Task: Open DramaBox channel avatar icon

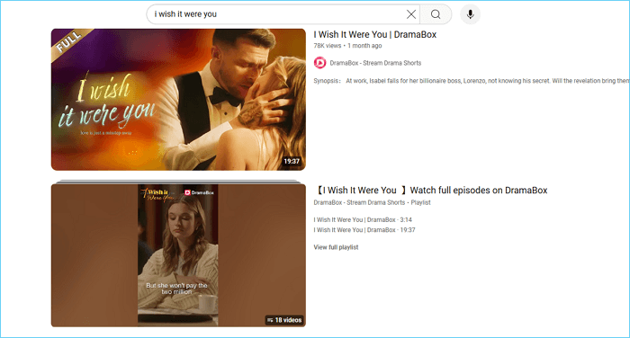Action: 319,63
